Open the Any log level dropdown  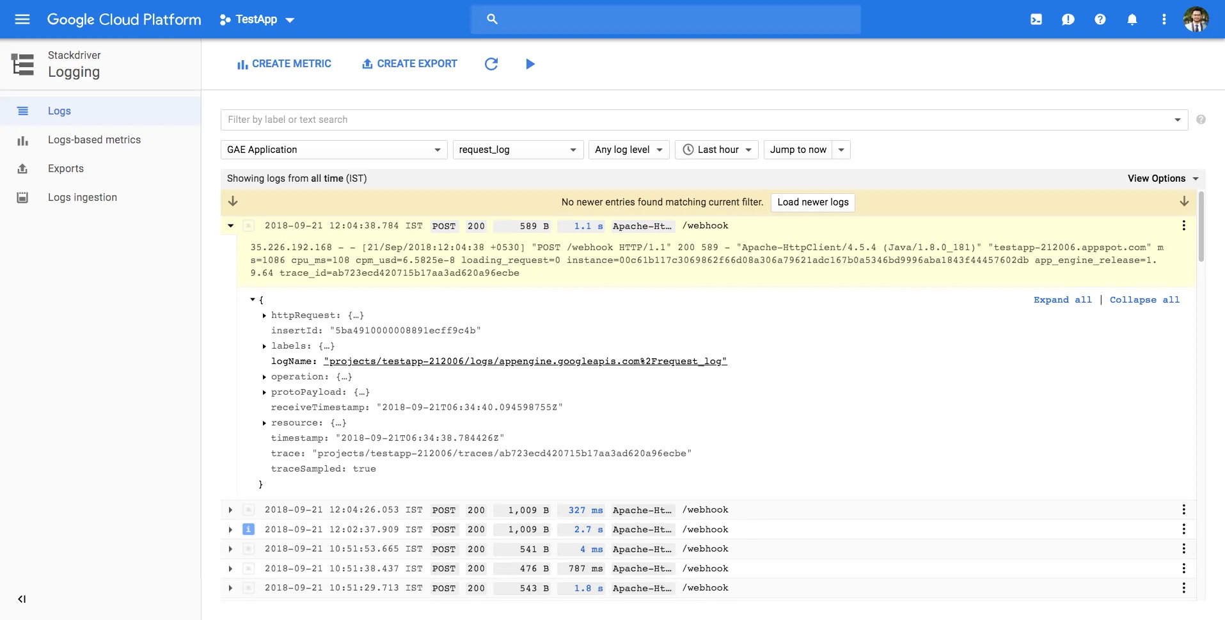[629, 150]
